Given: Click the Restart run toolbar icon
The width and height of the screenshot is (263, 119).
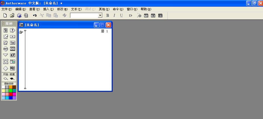Looking at the screenshot, I should [x=131, y=15].
